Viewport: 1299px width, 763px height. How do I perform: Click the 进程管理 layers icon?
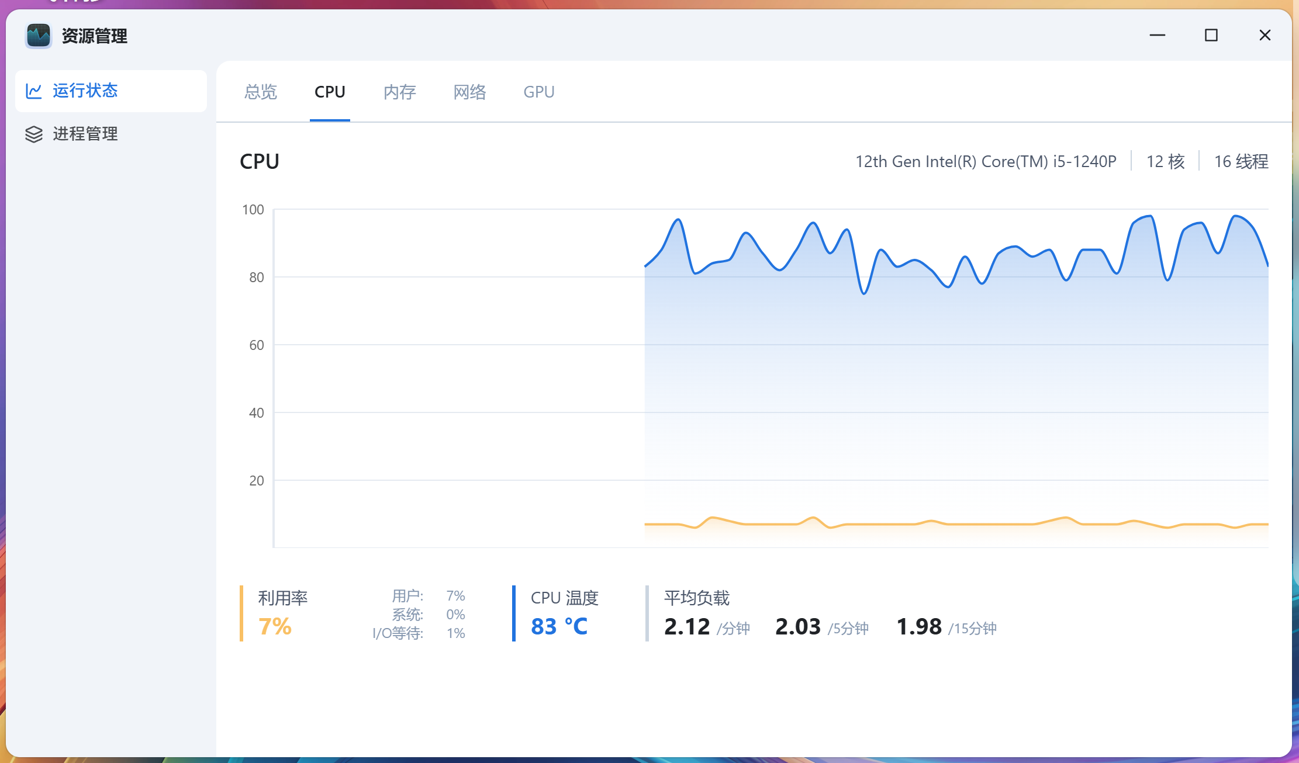pos(34,134)
